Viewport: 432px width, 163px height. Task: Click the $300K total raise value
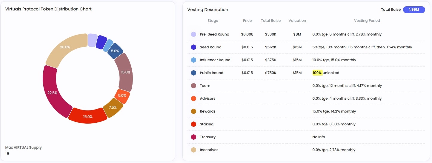271,34
